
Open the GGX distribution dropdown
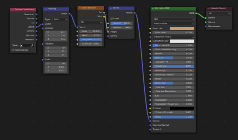(173, 19)
